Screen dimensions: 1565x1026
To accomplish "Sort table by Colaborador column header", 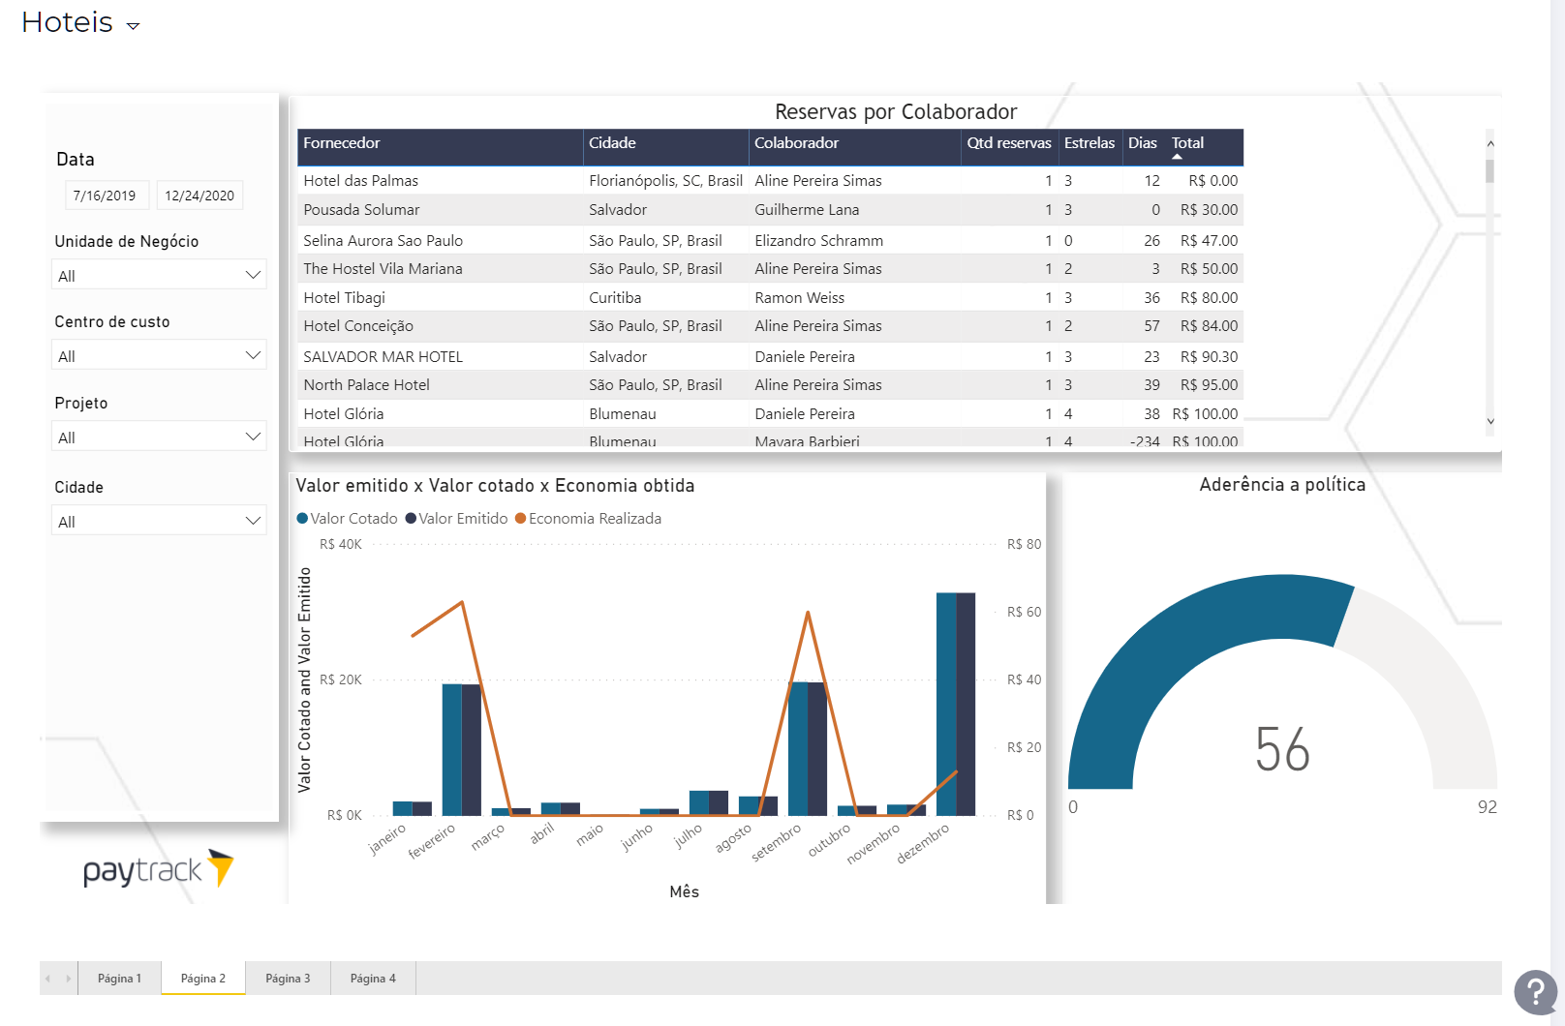I will pos(796,143).
